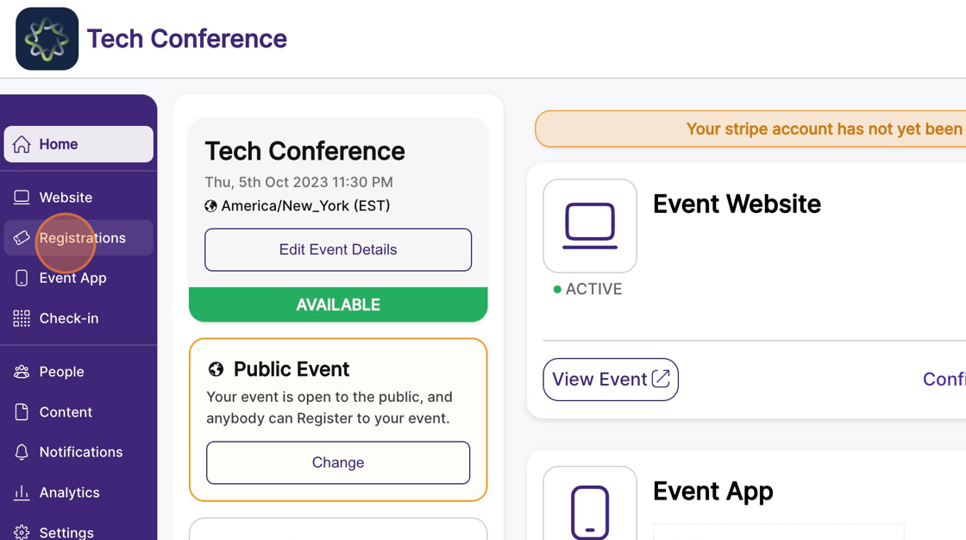
Task: Click Change under Public Event
Action: coord(338,462)
